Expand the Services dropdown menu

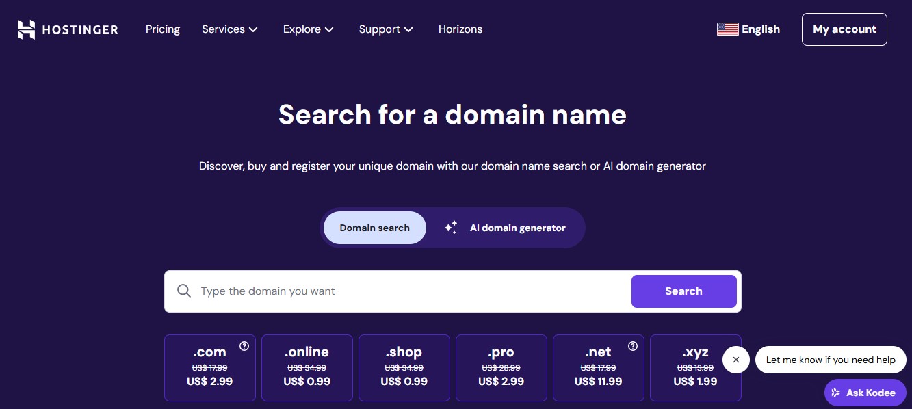pos(230,29)
